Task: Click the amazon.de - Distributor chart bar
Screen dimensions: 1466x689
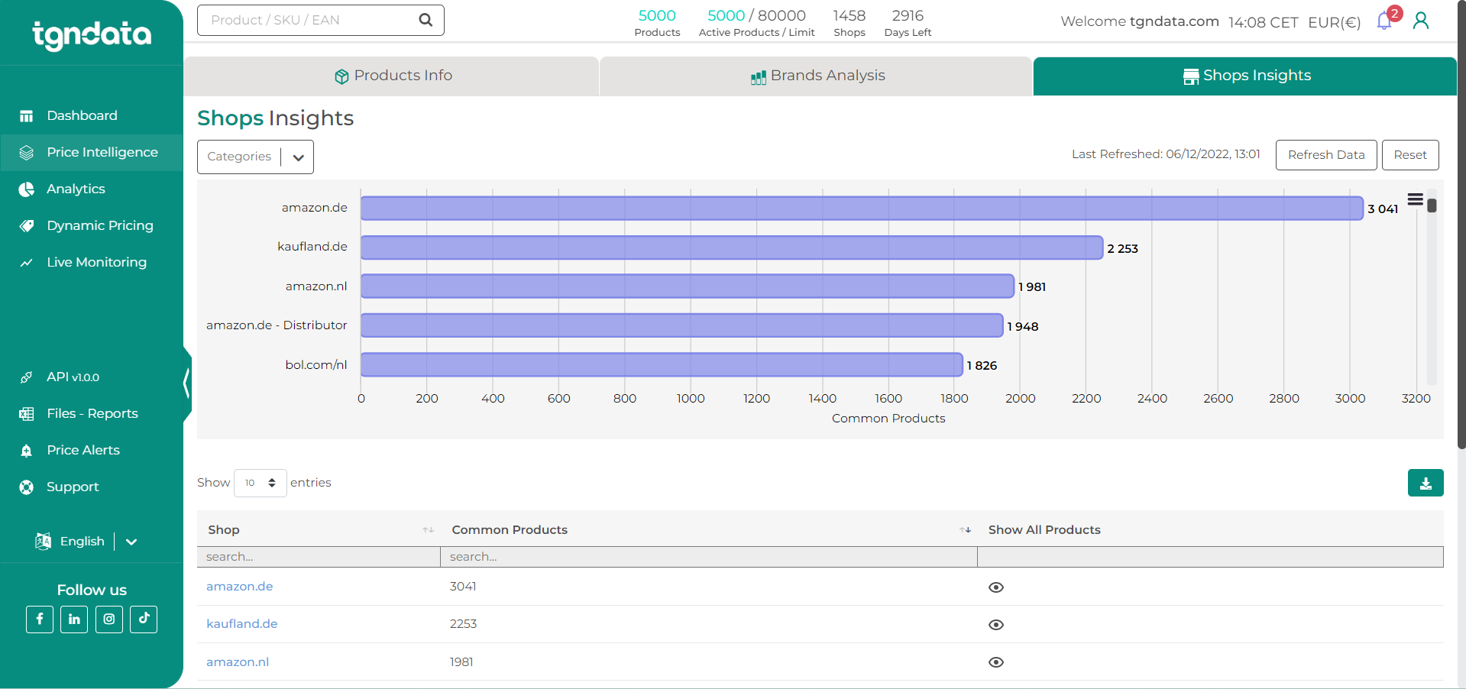Action: (681, 325)
